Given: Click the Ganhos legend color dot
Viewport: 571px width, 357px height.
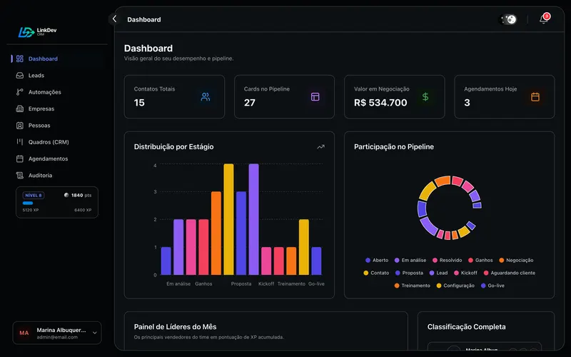Looking at the screenshot, I should [x=470, y=260].
